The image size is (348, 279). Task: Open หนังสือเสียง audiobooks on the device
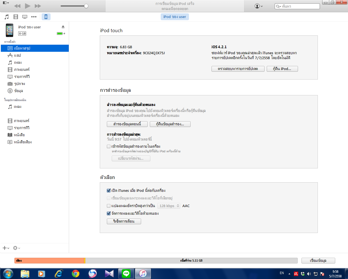pos(35,142)
